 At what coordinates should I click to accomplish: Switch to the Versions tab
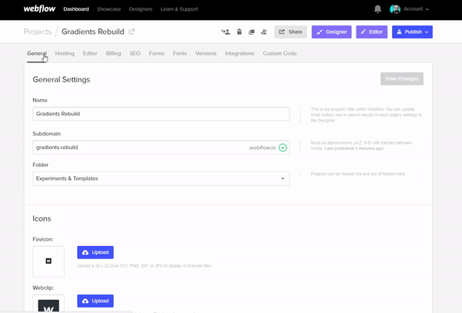click(x=206, y=53)
